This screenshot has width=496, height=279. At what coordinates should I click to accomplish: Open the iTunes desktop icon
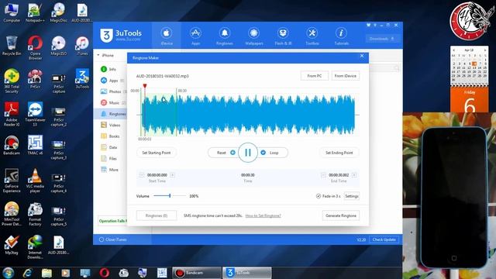(82, 46)
